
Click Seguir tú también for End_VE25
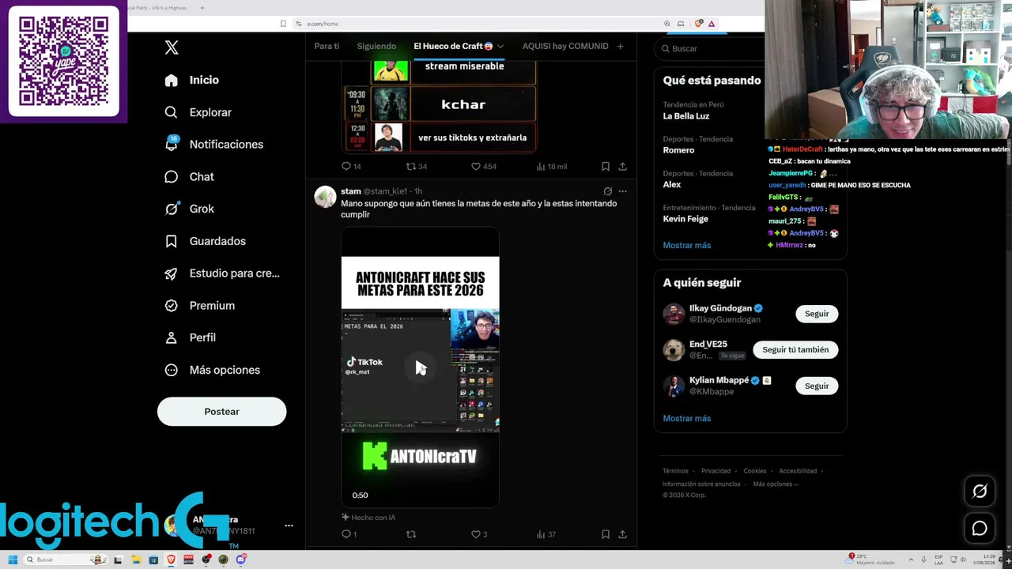click(x=795, y=349)
